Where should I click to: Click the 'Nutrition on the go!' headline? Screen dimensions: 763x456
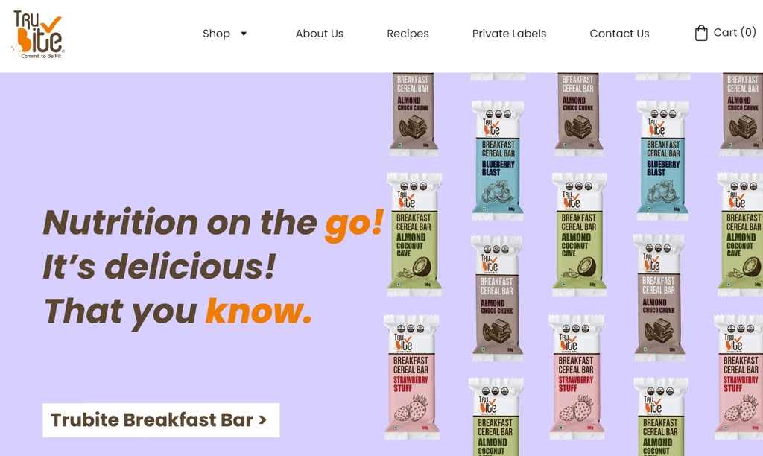point(214,223)
